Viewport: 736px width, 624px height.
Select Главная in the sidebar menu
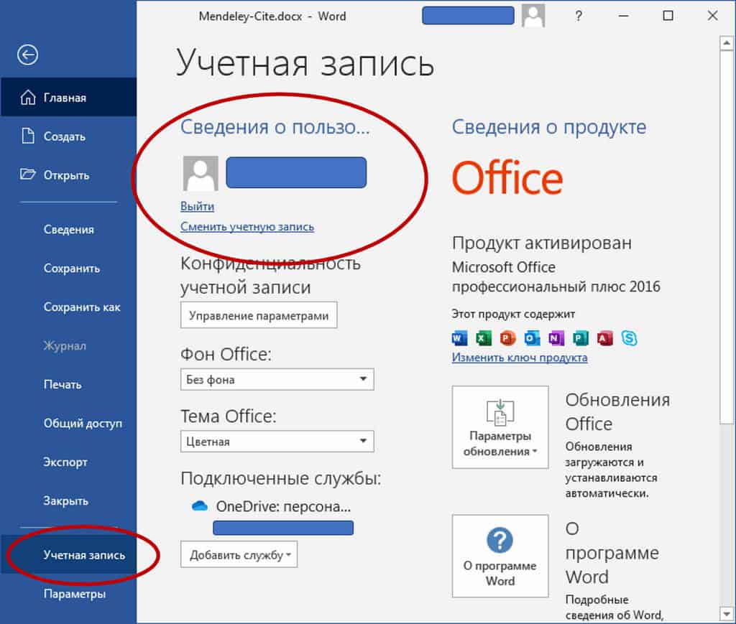pyautogui.click(x=68, y=98)
